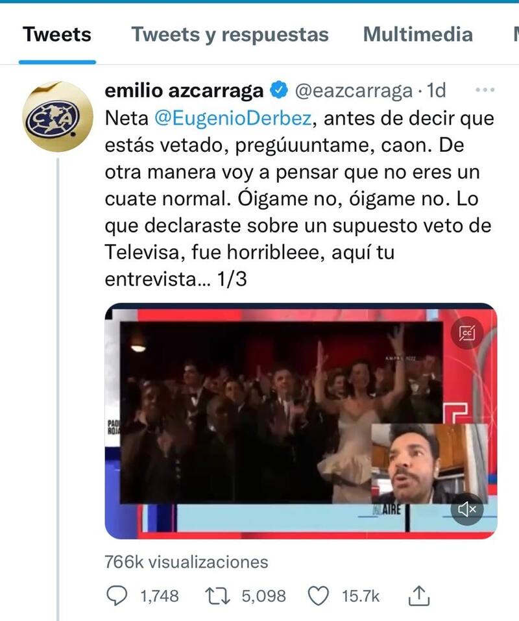Open the 1d timestamp link
Viewport: 519px width, 621px height.
(436, 90)
